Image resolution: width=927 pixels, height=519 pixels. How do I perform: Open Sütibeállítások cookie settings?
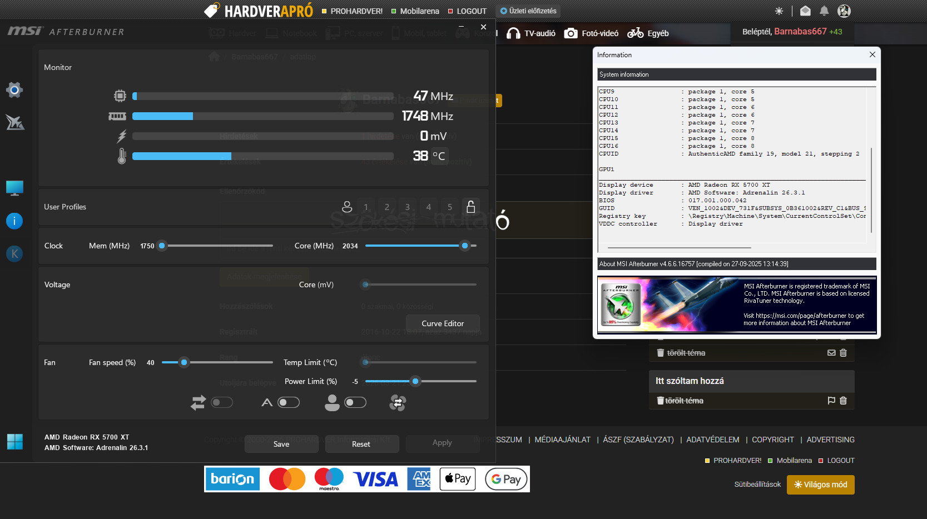757,485
